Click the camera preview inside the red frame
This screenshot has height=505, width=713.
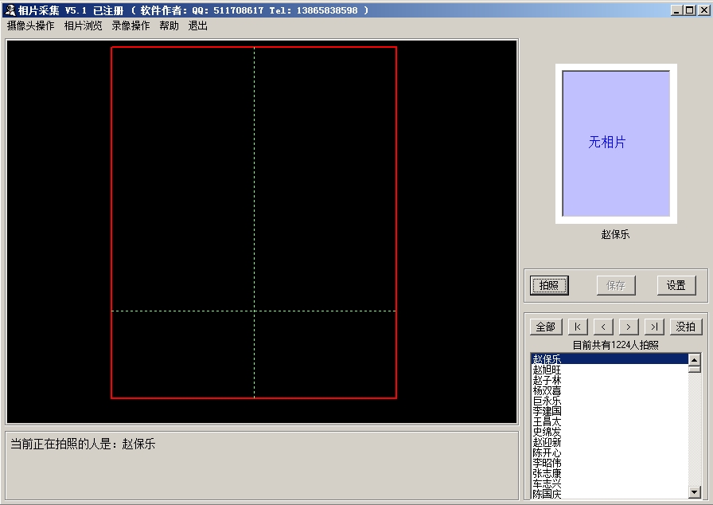(254, 222)
